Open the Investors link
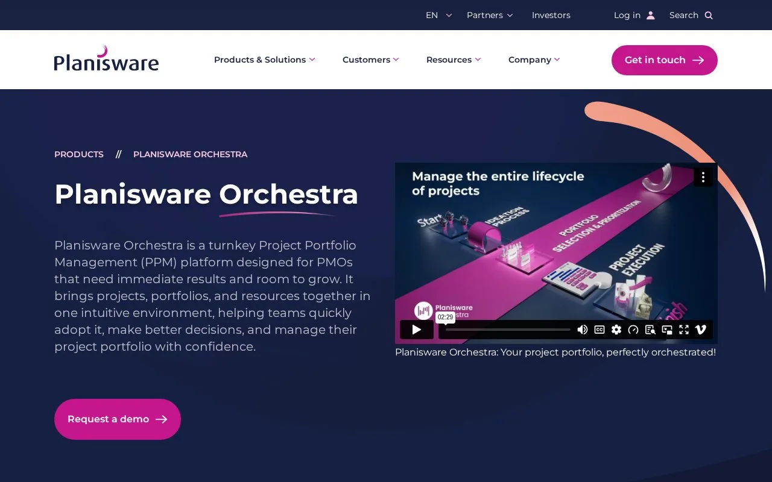 coord(551,15)
